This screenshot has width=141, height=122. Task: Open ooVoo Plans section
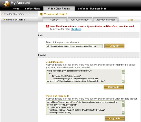(x=33, y=9)
